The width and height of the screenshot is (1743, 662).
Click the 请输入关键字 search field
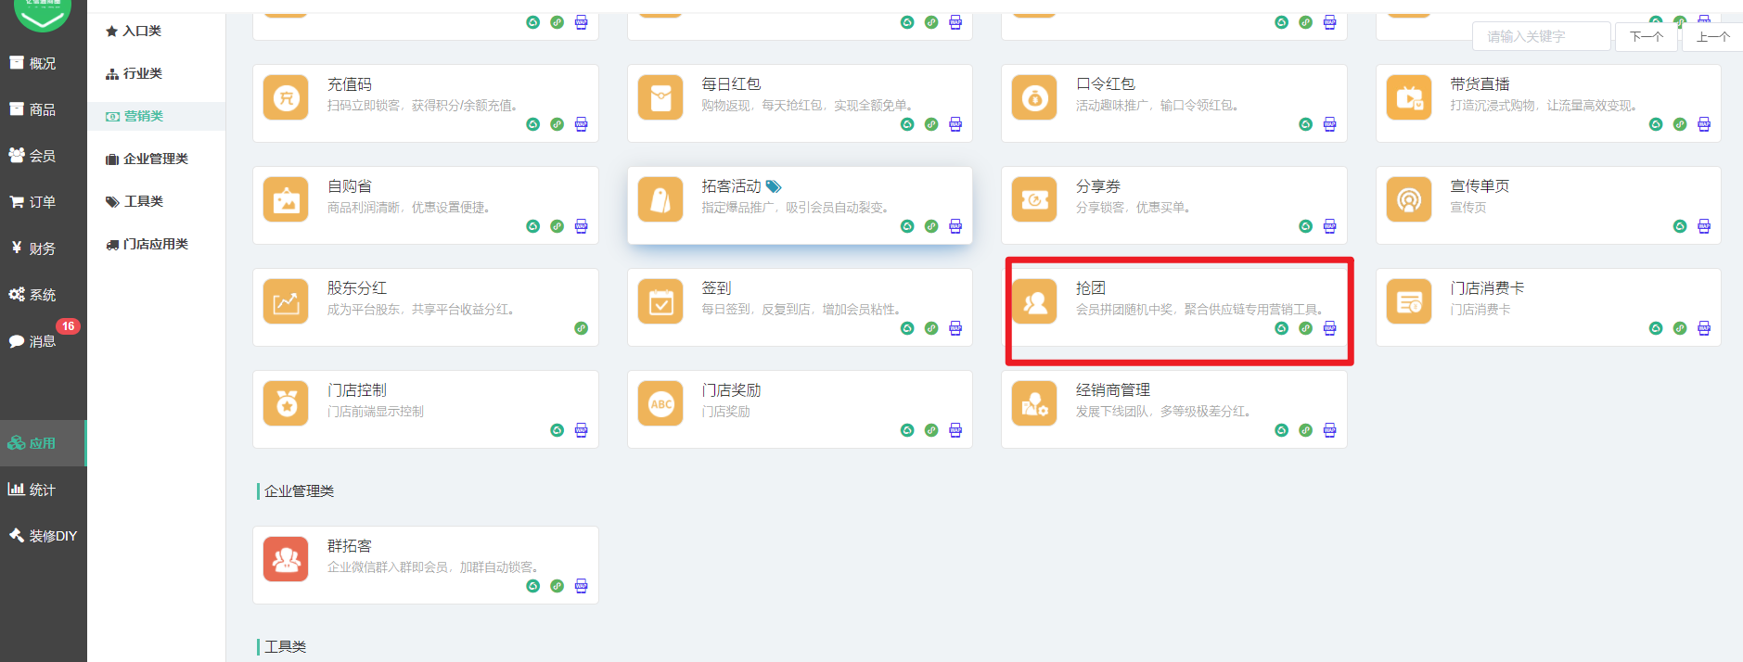point(1541,36)
